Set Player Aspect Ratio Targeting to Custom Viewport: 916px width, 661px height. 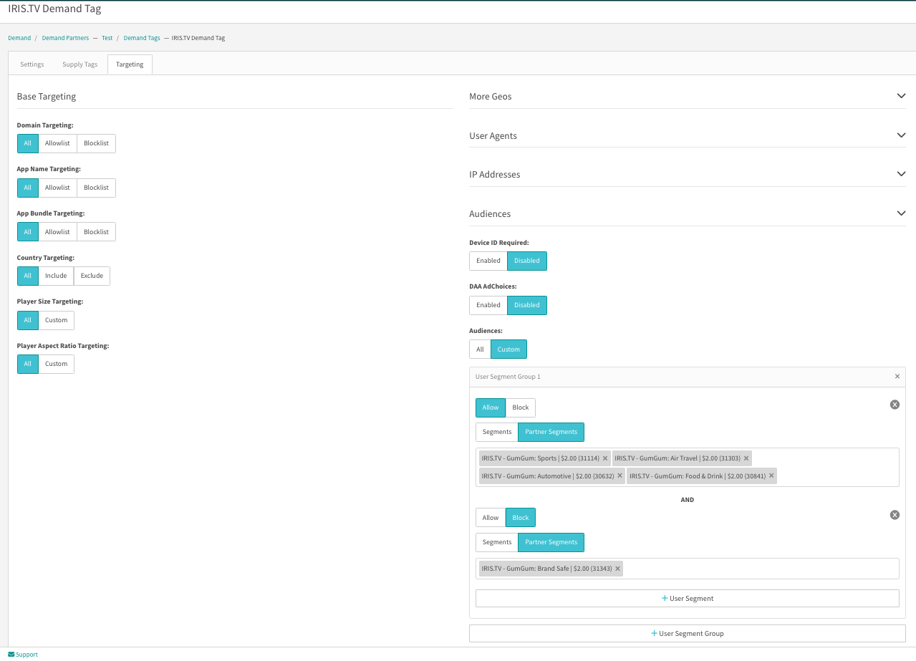click(x=56, y=364)
